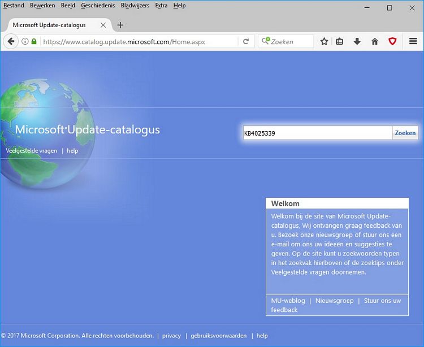Open a new tab with the plus button
Viewport: 424px width, 347px height.
(x=120, y=25)
